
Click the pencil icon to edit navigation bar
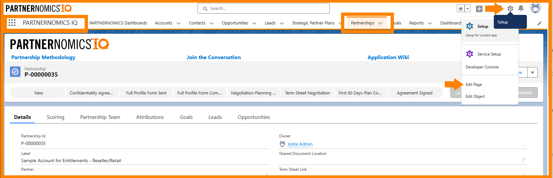tap(539, 23)
